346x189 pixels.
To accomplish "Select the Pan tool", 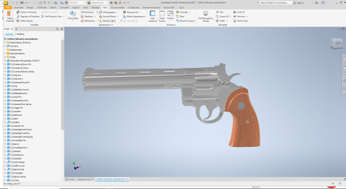I will pyautogui.click(x=220, y=12).
